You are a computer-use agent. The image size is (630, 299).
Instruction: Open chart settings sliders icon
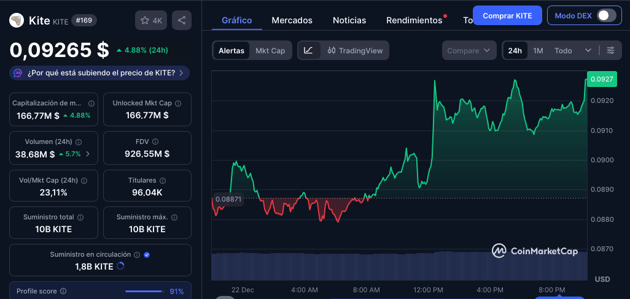tap(610, 50)
